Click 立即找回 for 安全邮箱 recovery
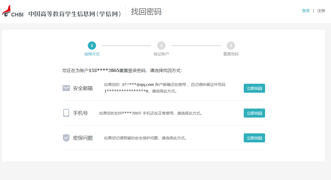This screenshot has width=331, height=180. (254, 88)
